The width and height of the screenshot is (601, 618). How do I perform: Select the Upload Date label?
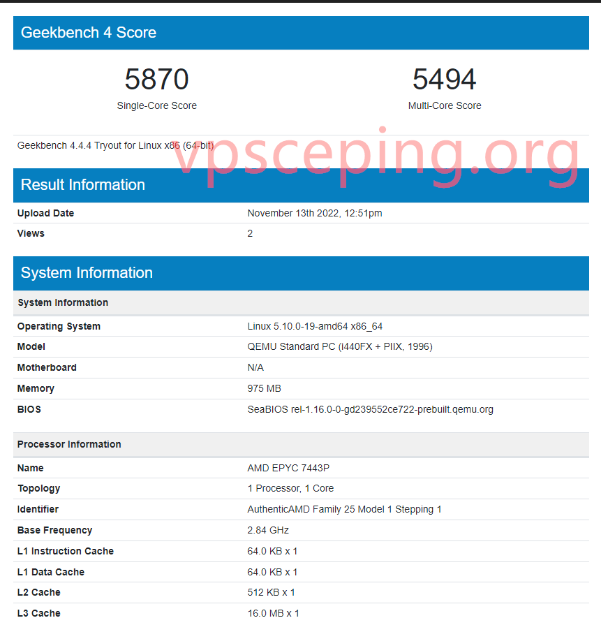pyautogui.click(x=45, y=213)
